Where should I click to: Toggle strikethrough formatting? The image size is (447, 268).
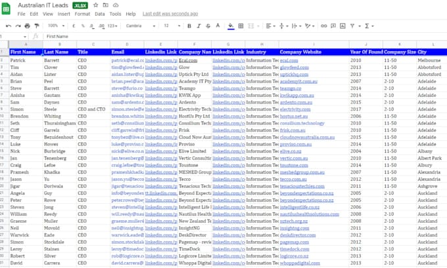click(208, 26)
